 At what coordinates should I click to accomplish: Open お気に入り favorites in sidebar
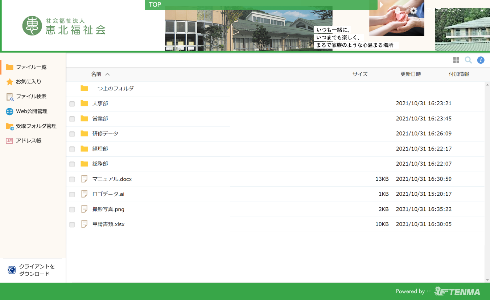click(x=29, y=82)
